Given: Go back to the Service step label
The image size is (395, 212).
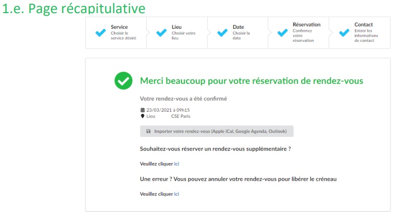Looking at the screenshot, I should 120,27.
